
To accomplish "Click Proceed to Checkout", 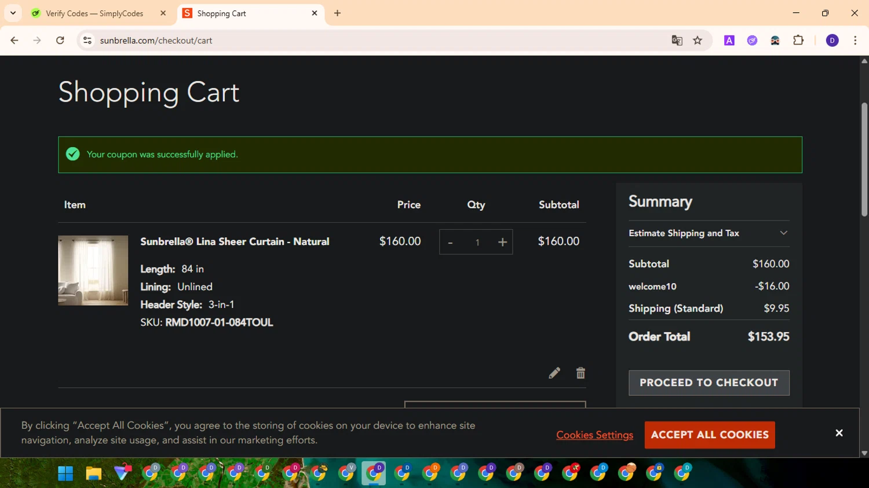I will (x=709, y=383).
